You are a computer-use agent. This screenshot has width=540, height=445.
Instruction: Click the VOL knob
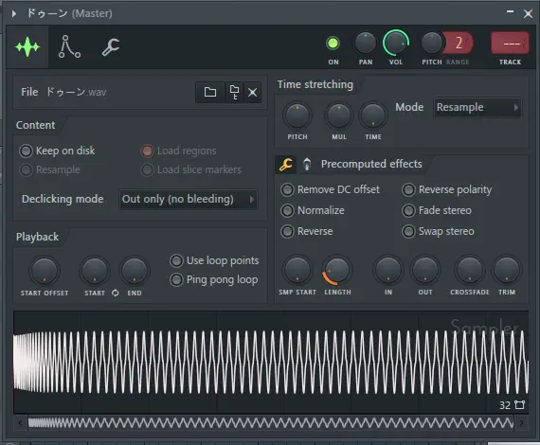396,43
